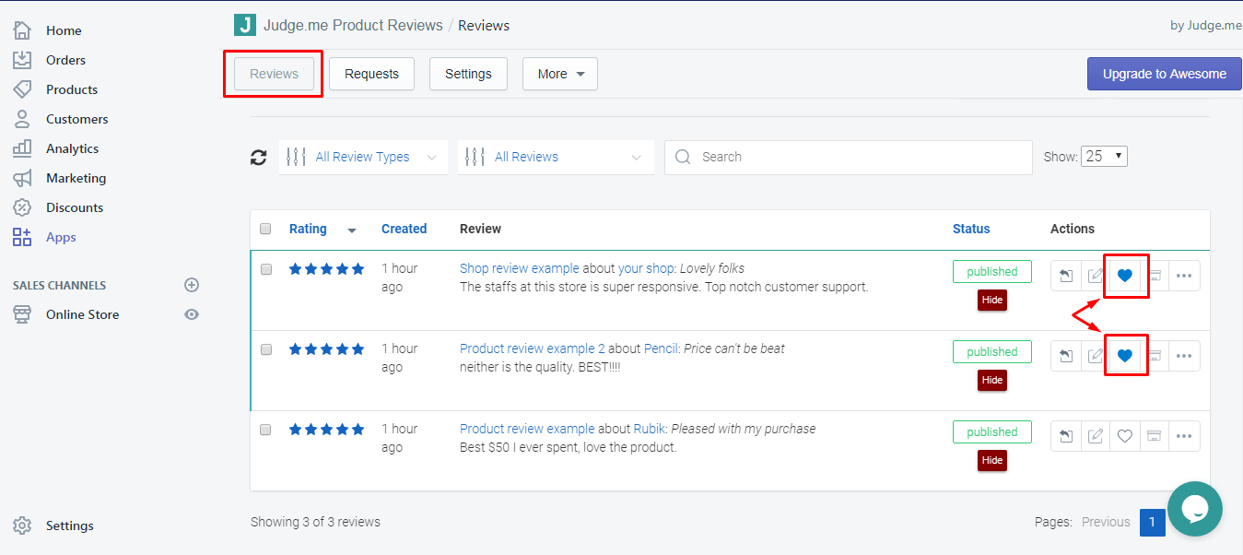Go to page 1 in pagination
The width and height of the screenshot is (1243, 555).
click(1153, 523)
